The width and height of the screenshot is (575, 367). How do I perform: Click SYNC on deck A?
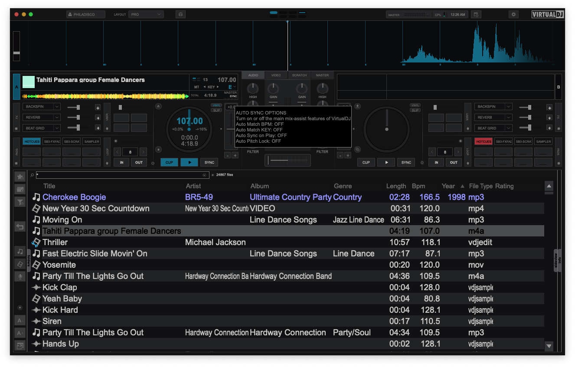pos(209,163)
